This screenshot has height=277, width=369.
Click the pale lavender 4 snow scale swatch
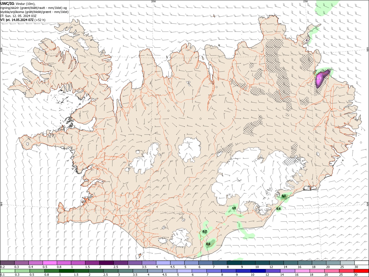click(x=163, y=263)
